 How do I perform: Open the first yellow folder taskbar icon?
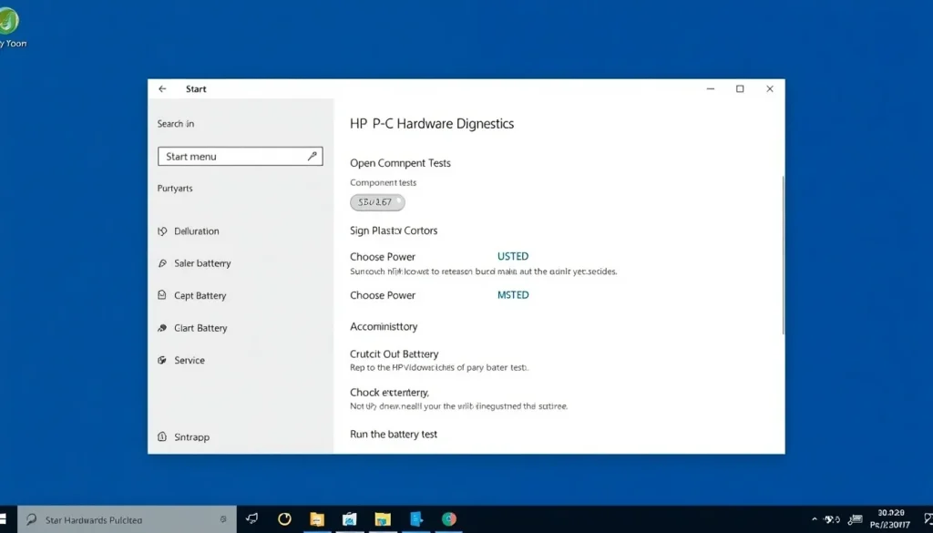point(316,519)
